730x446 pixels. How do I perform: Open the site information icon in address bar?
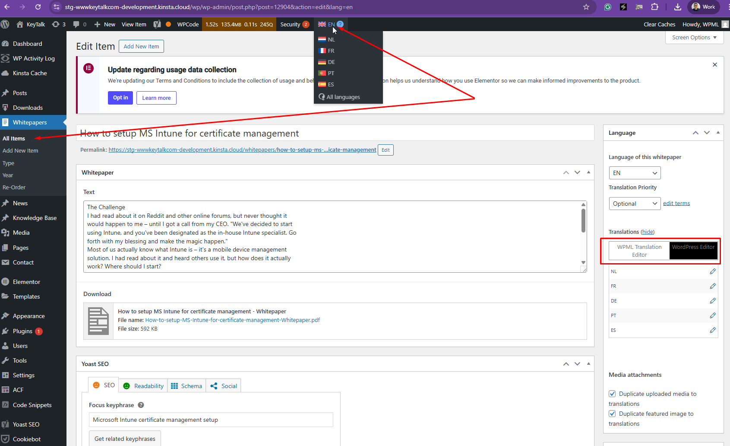(x=57, y=7)
